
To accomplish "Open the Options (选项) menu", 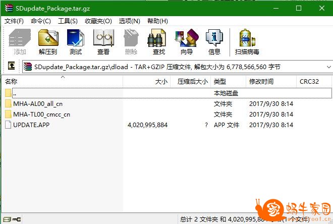I will 129,21.
